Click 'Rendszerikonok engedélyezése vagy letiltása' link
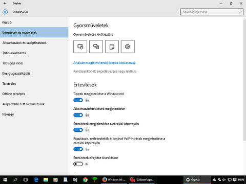The height and width of the screenshot is (184, 246). coord(105,72)
